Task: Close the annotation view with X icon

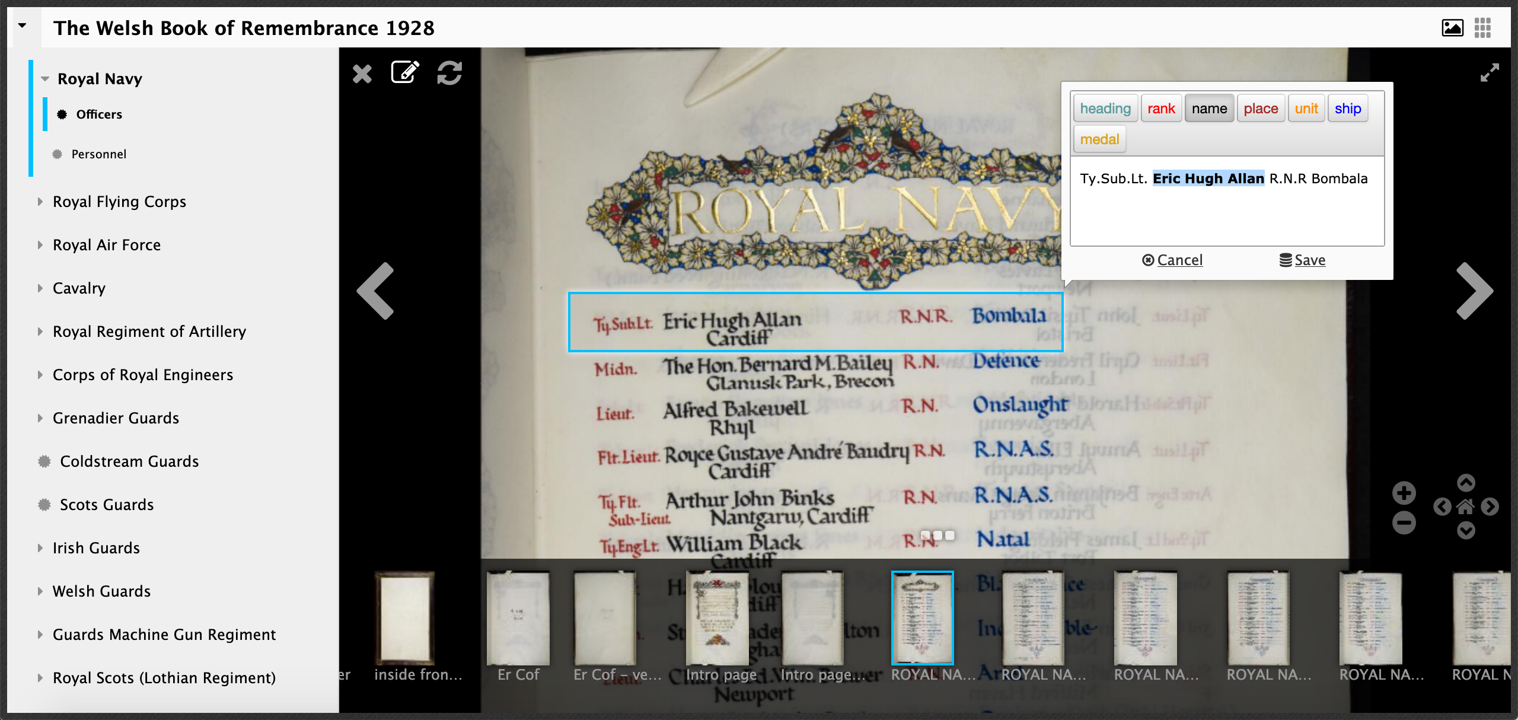Action: pyautogui.click(x=362, y=74)
